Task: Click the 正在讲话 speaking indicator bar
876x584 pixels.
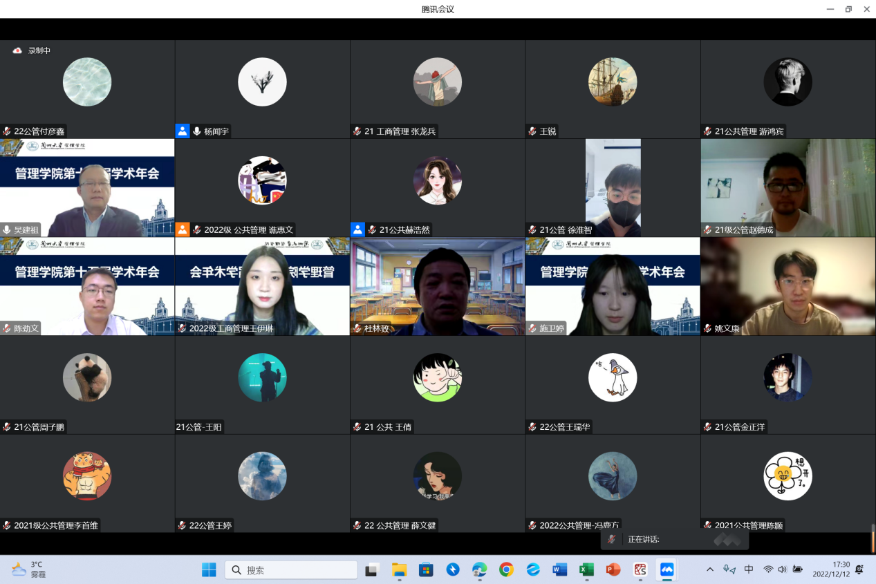Action: (674, 539)
